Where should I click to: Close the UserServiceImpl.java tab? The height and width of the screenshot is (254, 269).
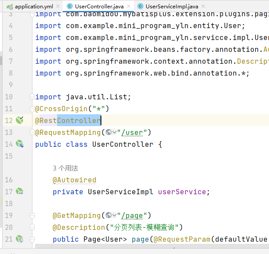[203, 6]
